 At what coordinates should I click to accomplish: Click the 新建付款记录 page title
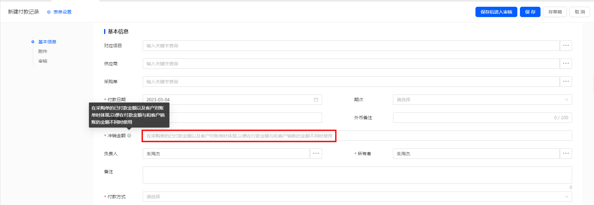tap(24, 12)
